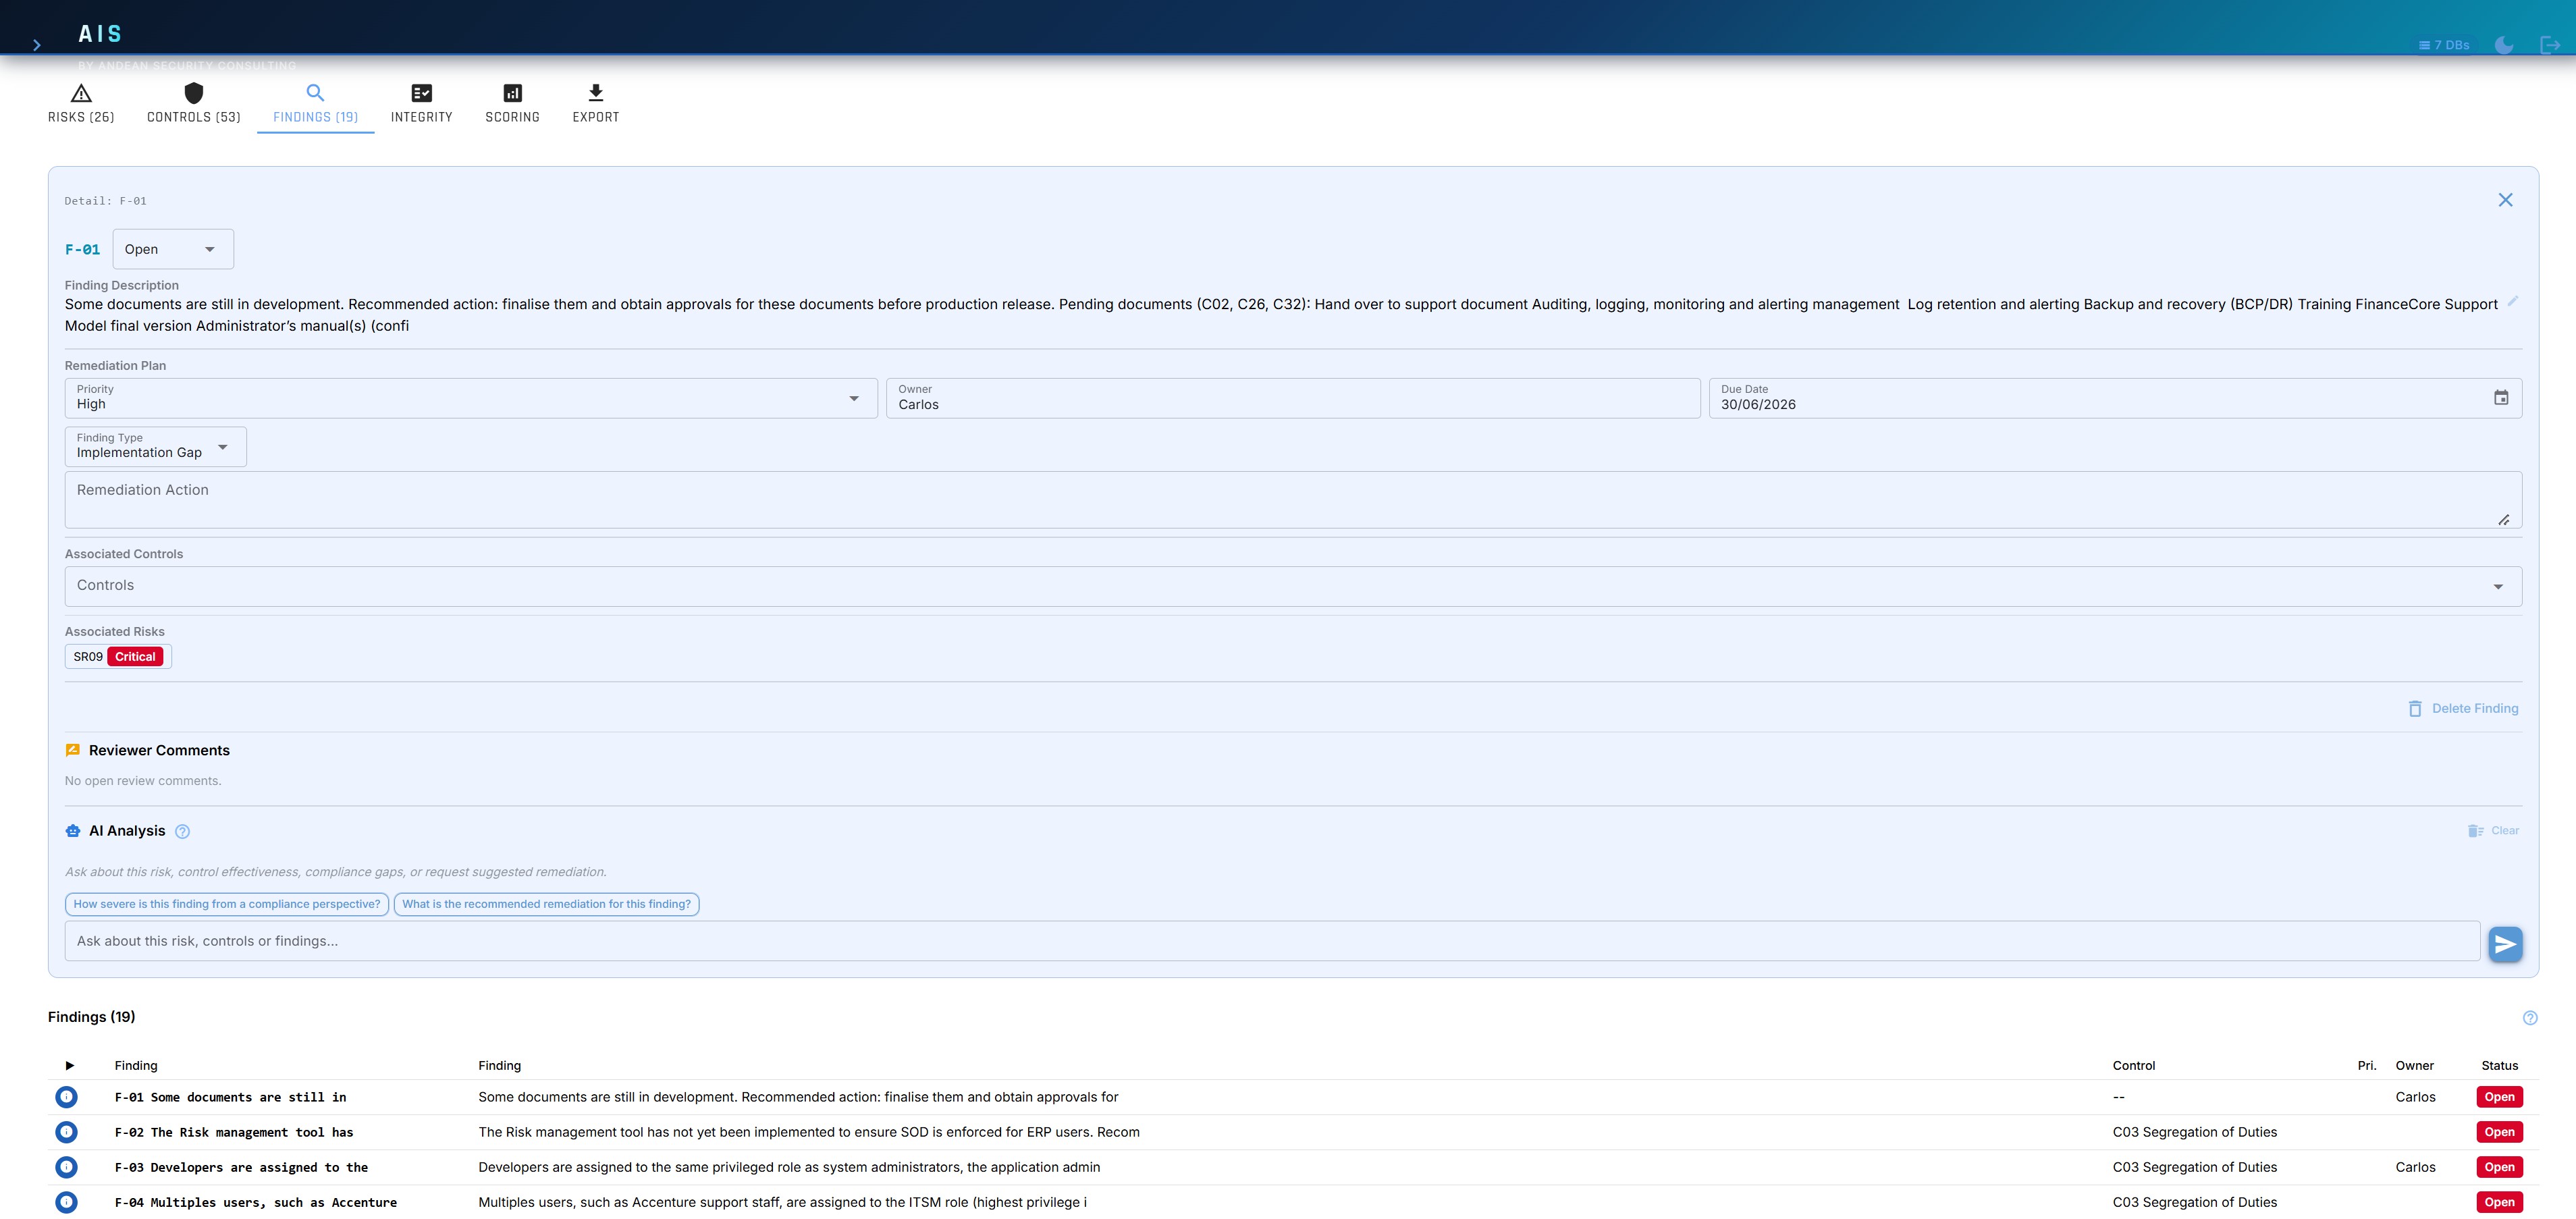This screenshot has width=2576, height=1219.
Task: Click Carlos owner in F-03 row
Action: 2415,1167
